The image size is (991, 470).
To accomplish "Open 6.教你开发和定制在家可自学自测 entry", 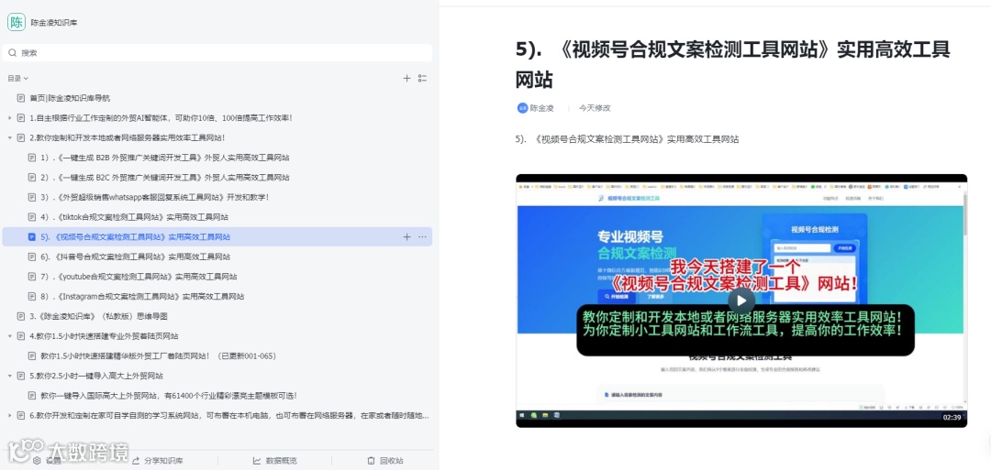I will click(229, 416).
